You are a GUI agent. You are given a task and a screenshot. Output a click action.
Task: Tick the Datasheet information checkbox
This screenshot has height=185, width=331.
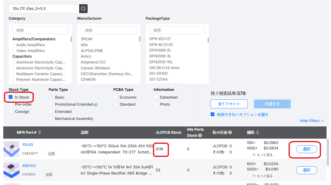[x=156, y=97]
